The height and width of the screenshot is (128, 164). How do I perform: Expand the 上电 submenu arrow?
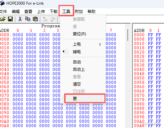[100, 45]
